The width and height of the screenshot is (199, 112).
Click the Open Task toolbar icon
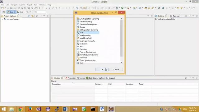[149, 8]
